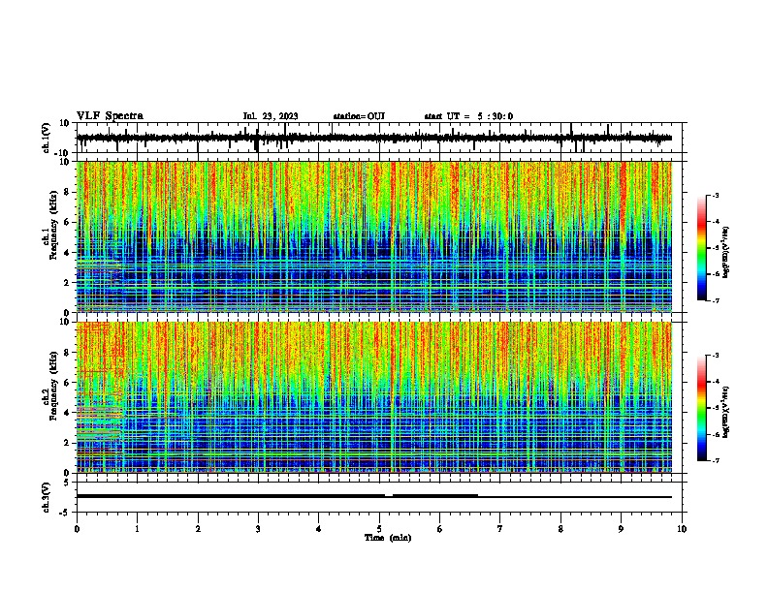Click the "6" time axis tick label

[440, 529]
